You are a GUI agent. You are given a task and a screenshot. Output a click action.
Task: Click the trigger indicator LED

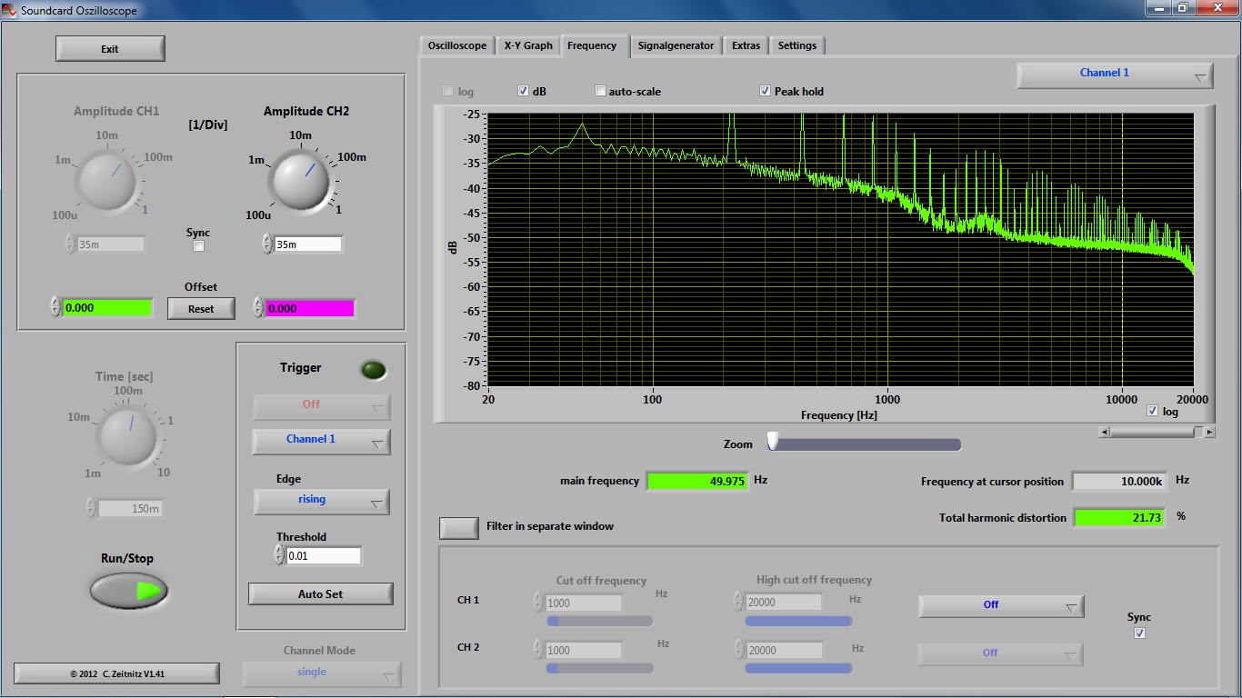[373, 370]
